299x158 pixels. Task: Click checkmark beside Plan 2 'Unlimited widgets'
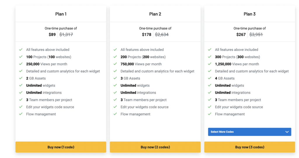point(115,85)
